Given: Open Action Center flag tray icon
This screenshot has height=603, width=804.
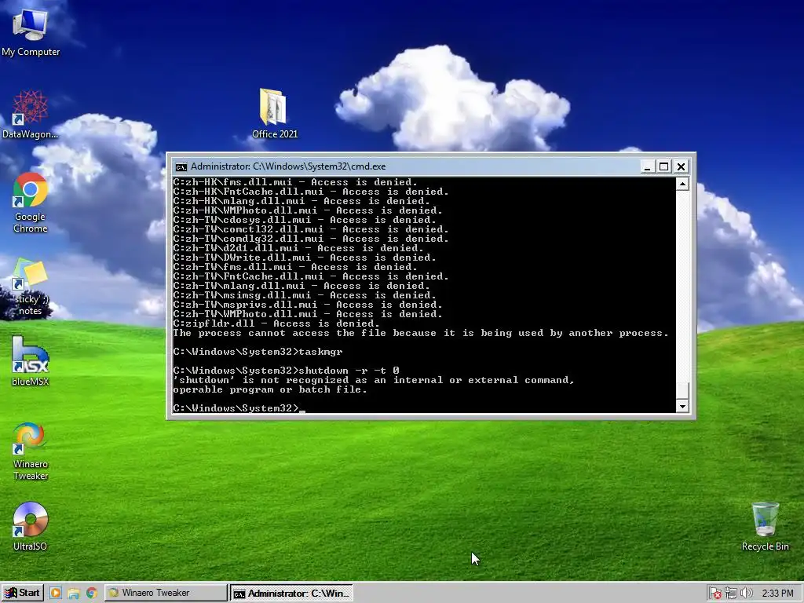Looking at the screenshot, I should click(x=714, y=594).
